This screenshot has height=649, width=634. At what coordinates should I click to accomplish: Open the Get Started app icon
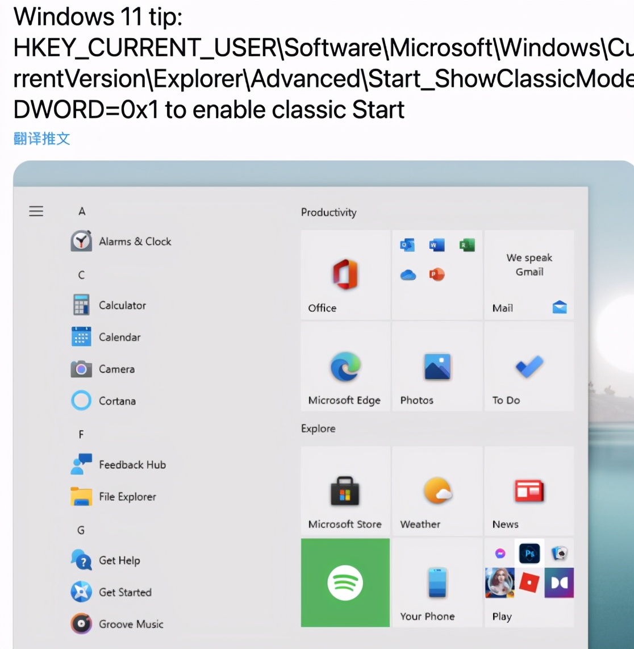pos(81,592)
